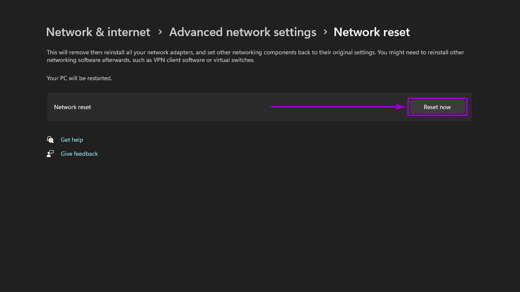The width and height of the screenshot is (520, 292).
Task: Click the Give feedback person icon
Action: tap(50, 154)
